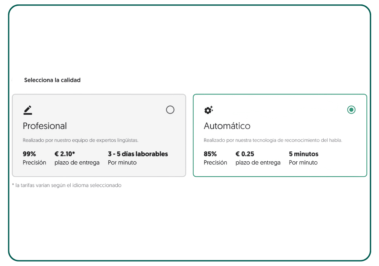Screen dimensions: 379x266
Task: Click the Selecciona la calidad heading
Action: click(x=52, y=80)
